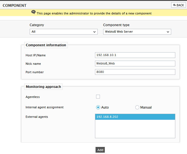Focus the Host IP/Name input field

point(135,55)
